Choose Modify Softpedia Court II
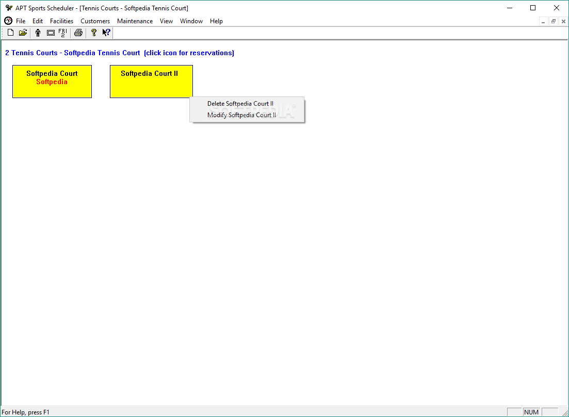This screenshot has height=417, width=569. [x=247, y=115]
